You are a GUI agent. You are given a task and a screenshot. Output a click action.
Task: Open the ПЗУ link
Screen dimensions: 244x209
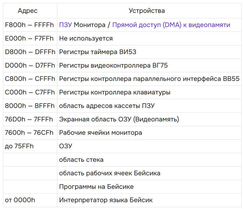point(66,25)
